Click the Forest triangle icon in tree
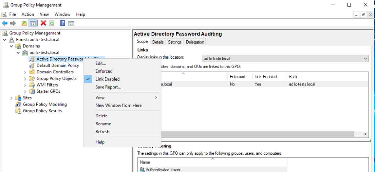Screen dimensions: 375x172 point(12,40)
